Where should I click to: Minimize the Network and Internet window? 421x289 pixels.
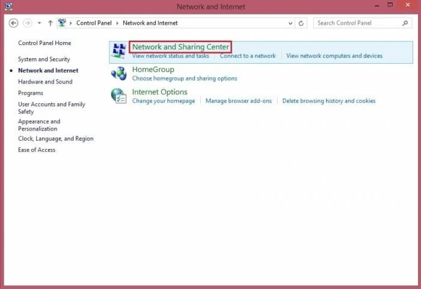coord(377,5)
